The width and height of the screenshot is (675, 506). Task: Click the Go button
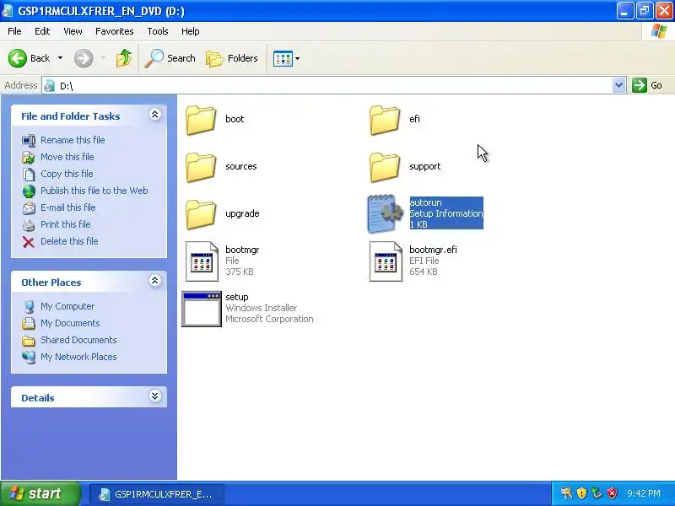point(647,85)
